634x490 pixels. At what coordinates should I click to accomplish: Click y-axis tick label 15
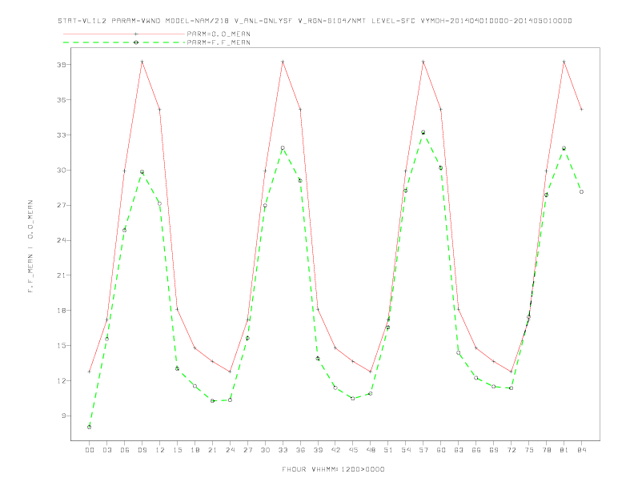coord(62,346)
